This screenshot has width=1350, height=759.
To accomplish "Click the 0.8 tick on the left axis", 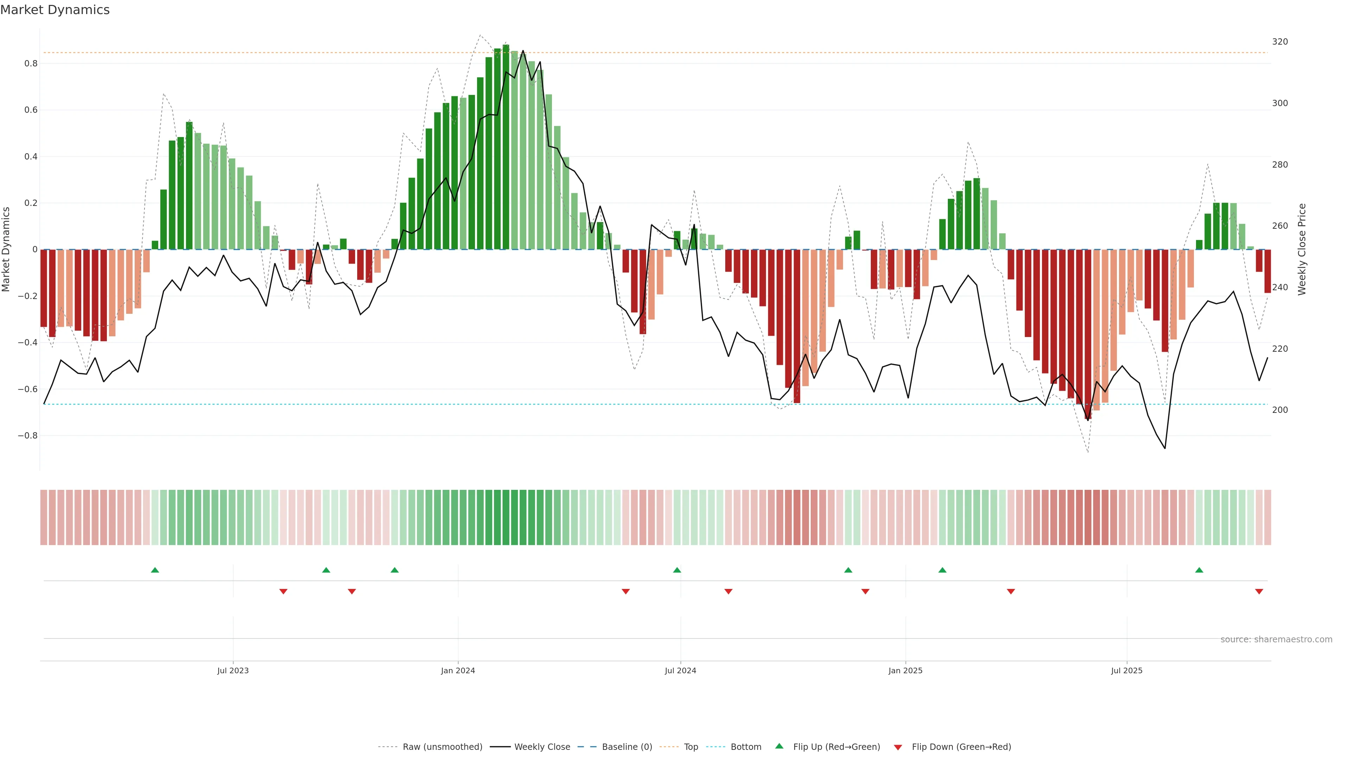I will [31, 63].
